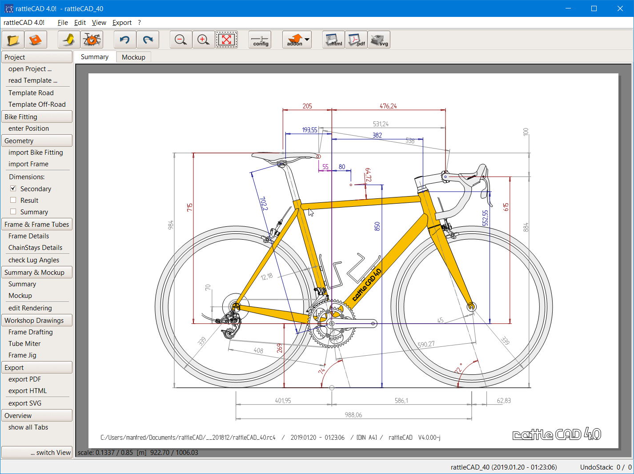The image size is (634, 474).
Task: Open ChainStays Details
Action: tap(35, 248)
